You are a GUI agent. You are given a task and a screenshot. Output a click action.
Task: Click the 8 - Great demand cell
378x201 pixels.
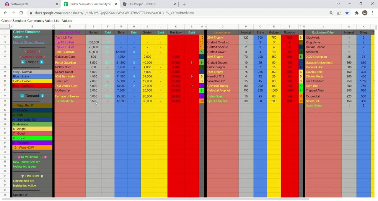[x=32, y=138]
